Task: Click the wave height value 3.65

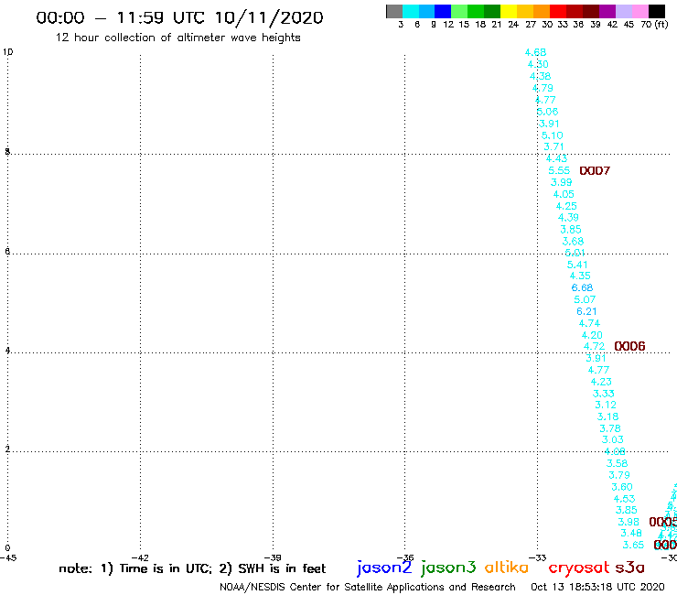Action: pyautogui.click(x=633, y=545)
